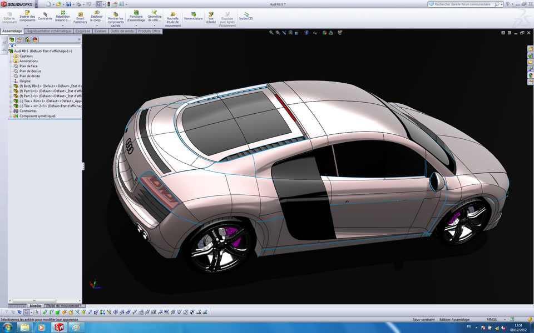Expand the Annotations tree item

(x=11, y=61)
